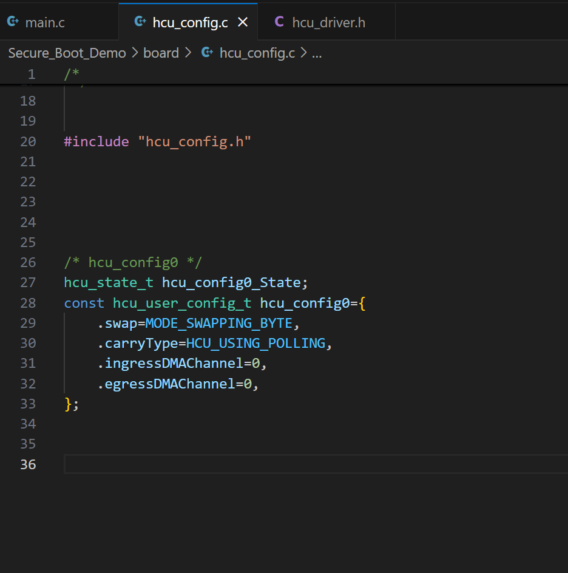Place cursor in empty line 36

(243, 464)
